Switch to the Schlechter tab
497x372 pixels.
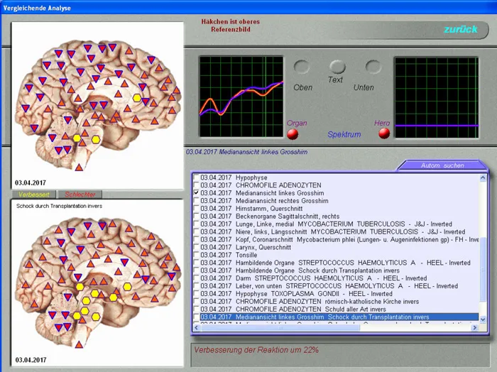[x=80, y=194]
